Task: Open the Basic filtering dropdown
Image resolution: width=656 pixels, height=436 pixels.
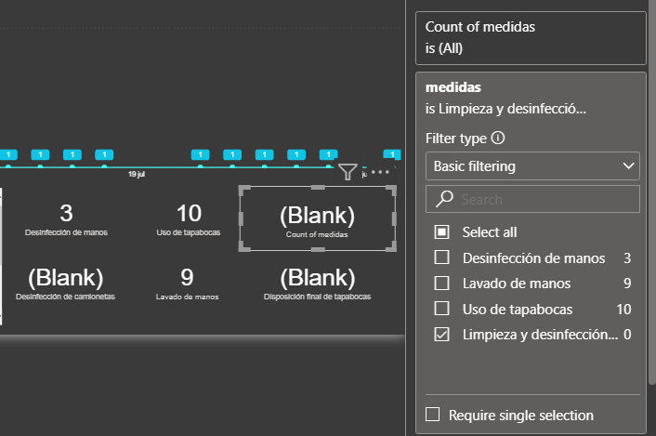Action: tap(532, 166)
